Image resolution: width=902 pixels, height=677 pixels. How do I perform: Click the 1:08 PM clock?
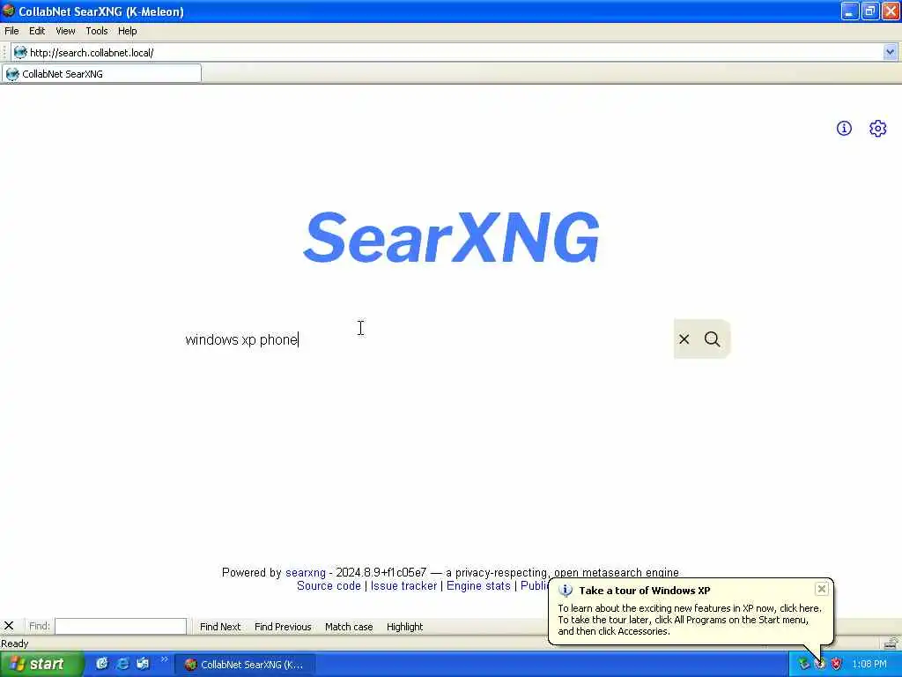[x=869, y=664]
